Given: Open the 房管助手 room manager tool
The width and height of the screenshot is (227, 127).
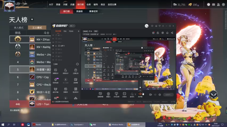Looking at the screenshot, I should point(66,71).
